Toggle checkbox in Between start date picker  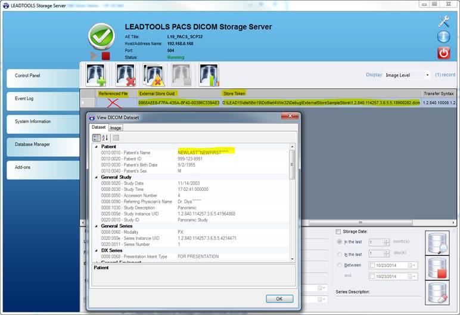(372, 265)
